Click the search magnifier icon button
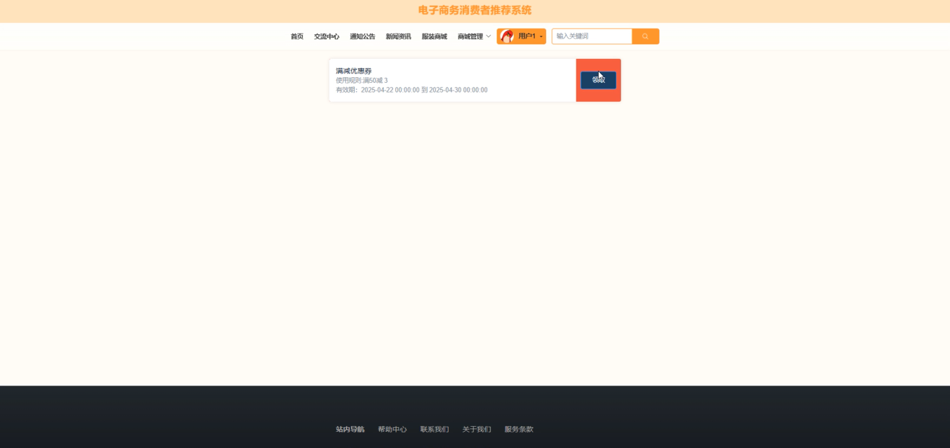 point(645,36)
